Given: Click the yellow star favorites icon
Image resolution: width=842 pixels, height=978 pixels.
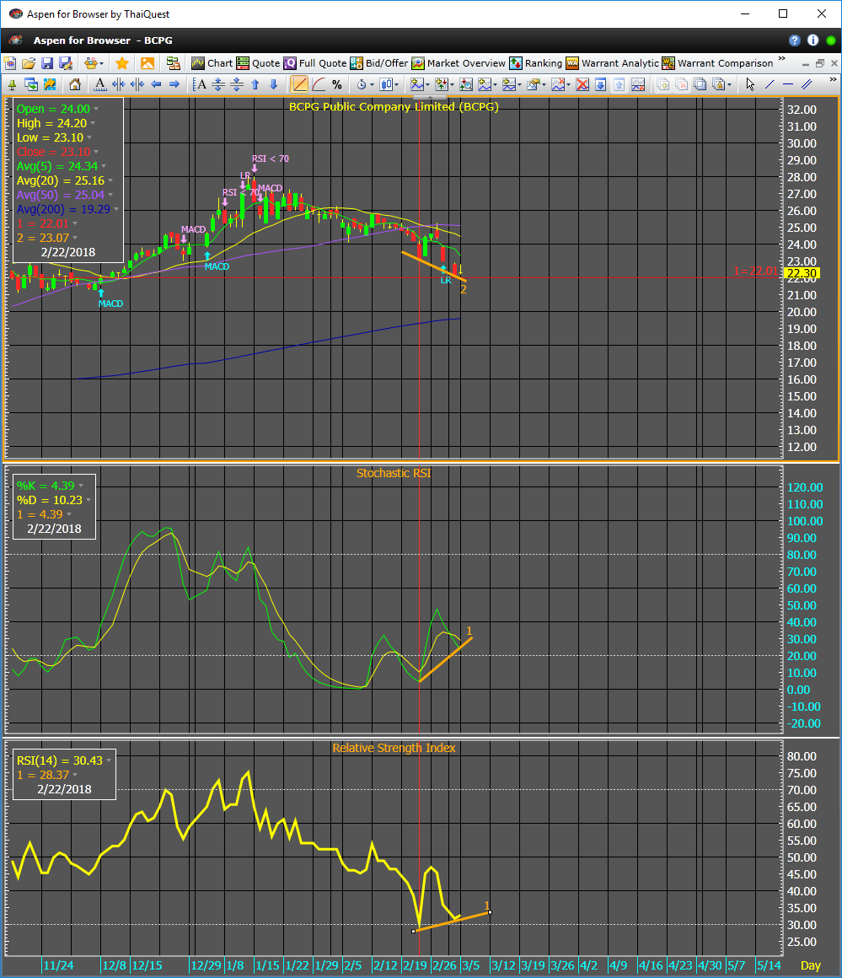Looking at the screenshot, I should (122, 63).
